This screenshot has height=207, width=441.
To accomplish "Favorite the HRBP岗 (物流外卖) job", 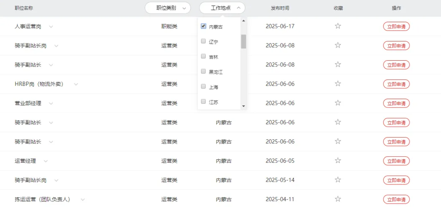I will pos(338,84).
